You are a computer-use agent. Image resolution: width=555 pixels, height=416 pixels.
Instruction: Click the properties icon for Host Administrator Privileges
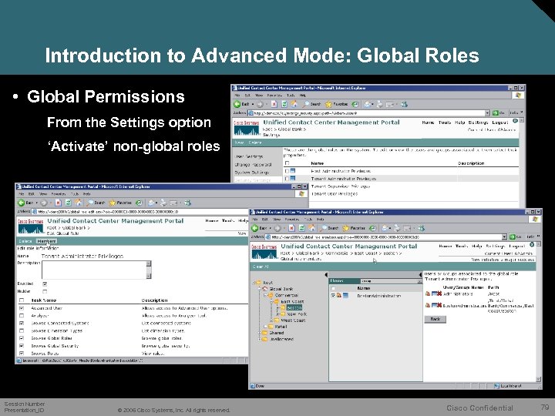click(x=293, y=171)
